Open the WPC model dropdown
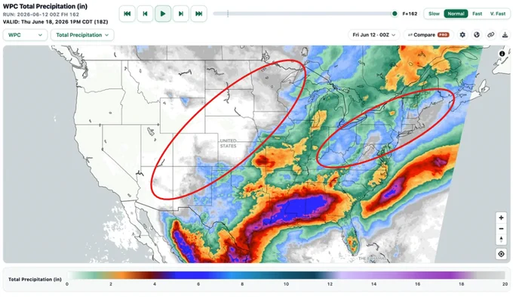 pos(25,35)
